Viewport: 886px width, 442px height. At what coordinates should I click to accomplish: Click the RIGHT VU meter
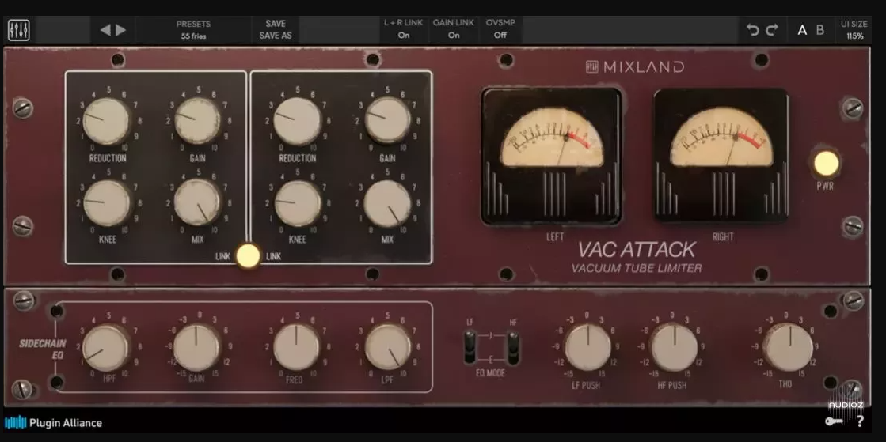(721, 155)
